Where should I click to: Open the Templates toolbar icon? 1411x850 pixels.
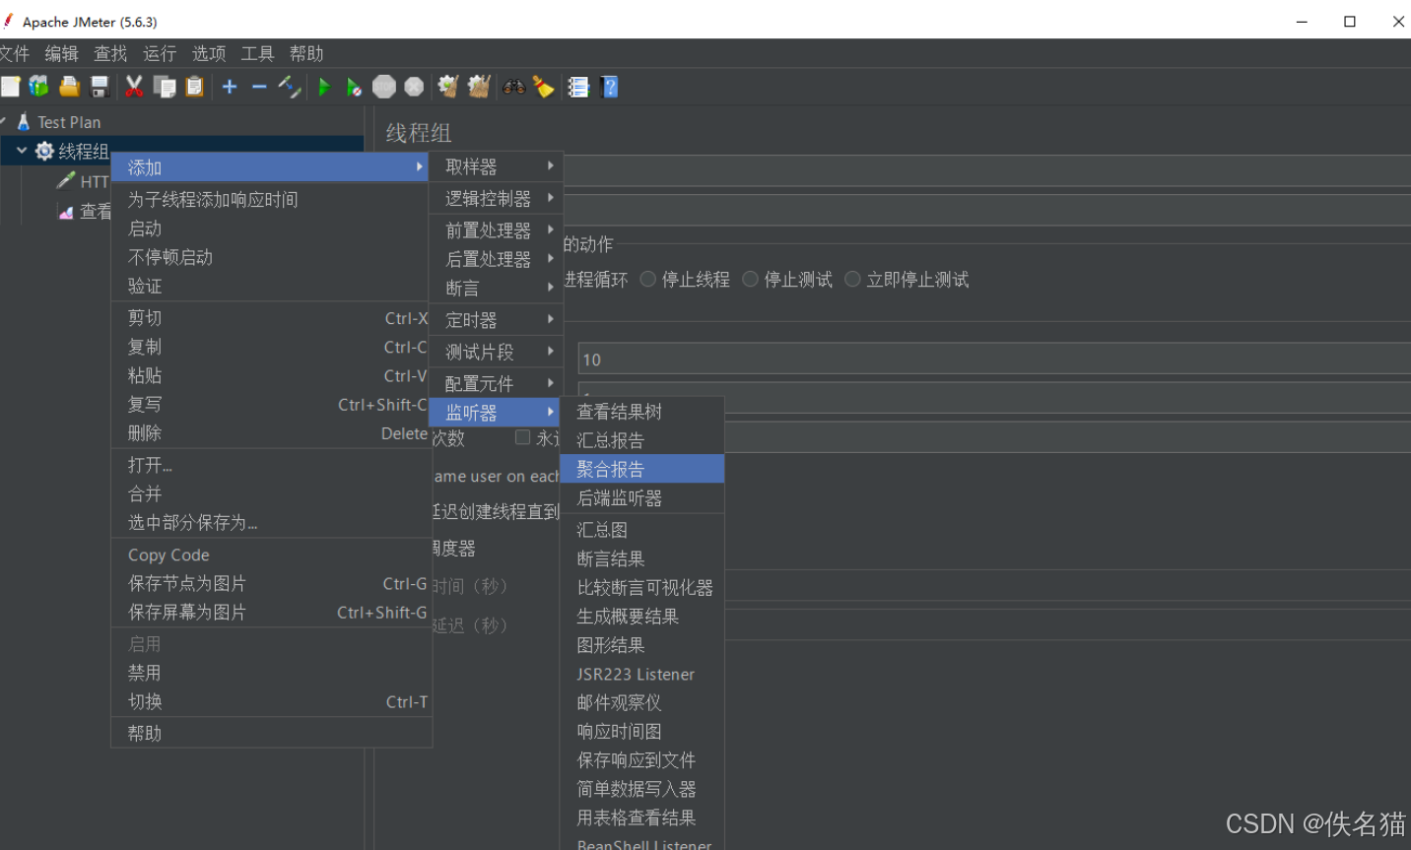click(39, 87)
